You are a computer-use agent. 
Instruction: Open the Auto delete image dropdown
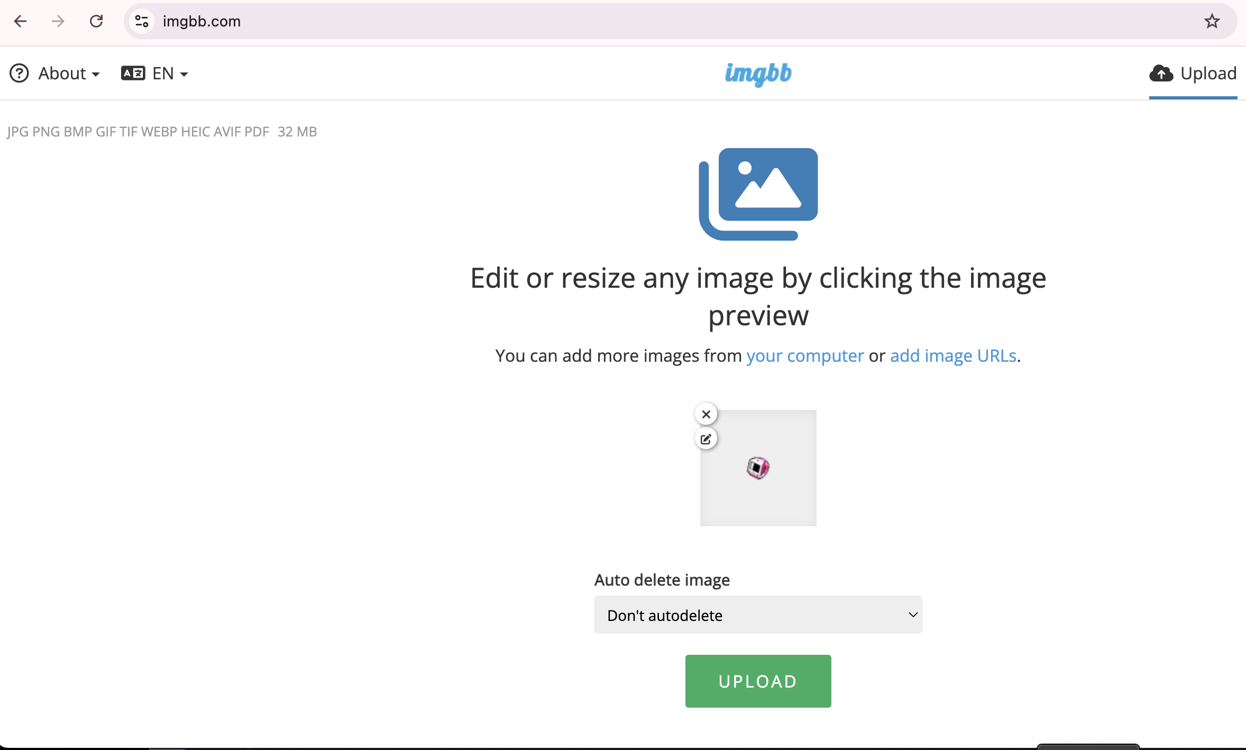(x=757, y=615)
